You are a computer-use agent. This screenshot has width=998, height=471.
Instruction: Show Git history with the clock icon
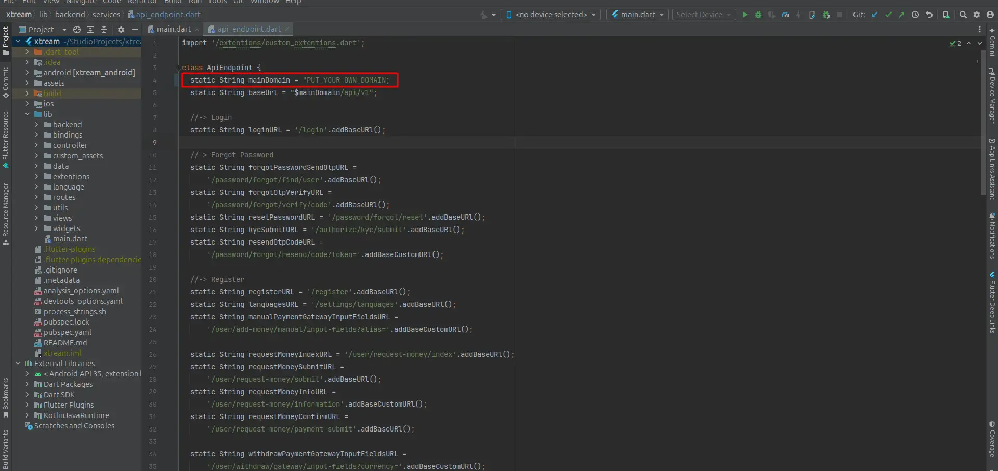(915, 15)
